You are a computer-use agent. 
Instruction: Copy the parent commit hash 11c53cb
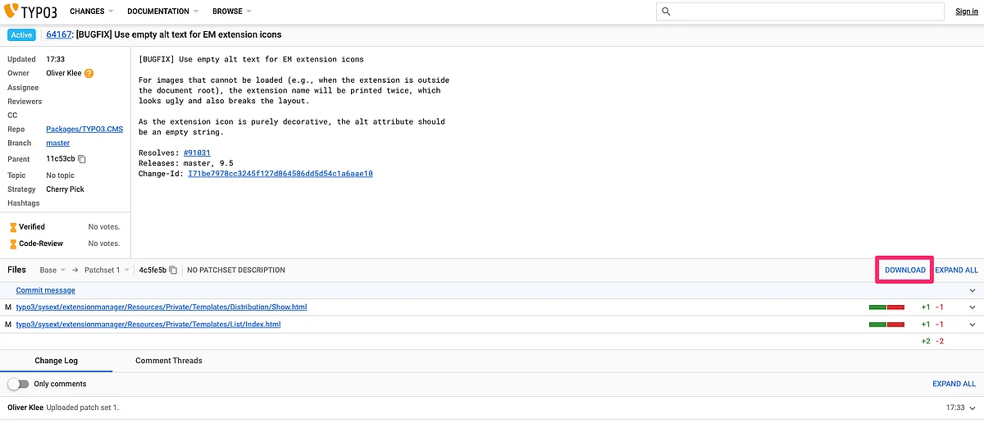click(x=82, y=159)
